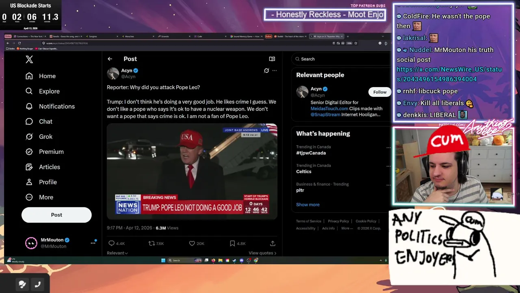Follow Acyn in Relevant people
This screenshot has width=520, height=293.
click(x=380, y=92)
